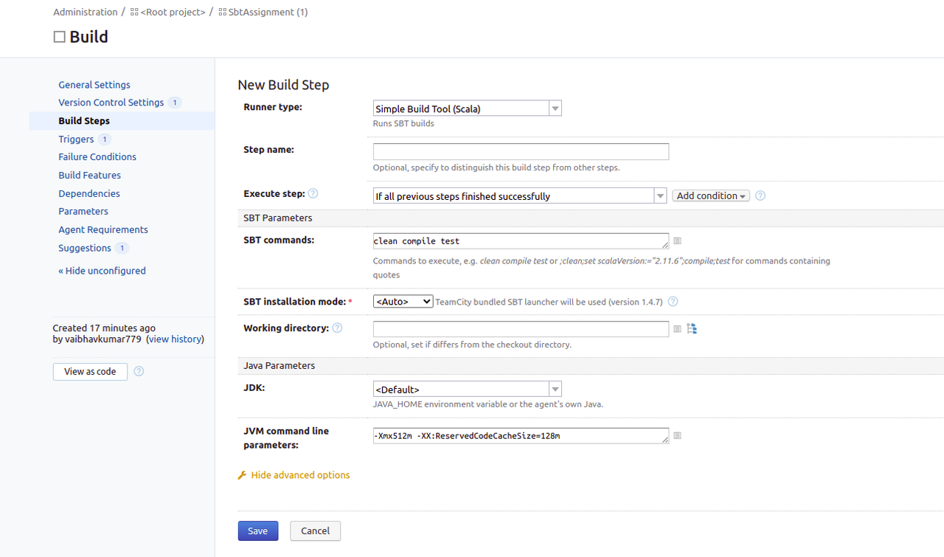
Task: Click the Execute step help icon
Action: (x=313, y=193)
